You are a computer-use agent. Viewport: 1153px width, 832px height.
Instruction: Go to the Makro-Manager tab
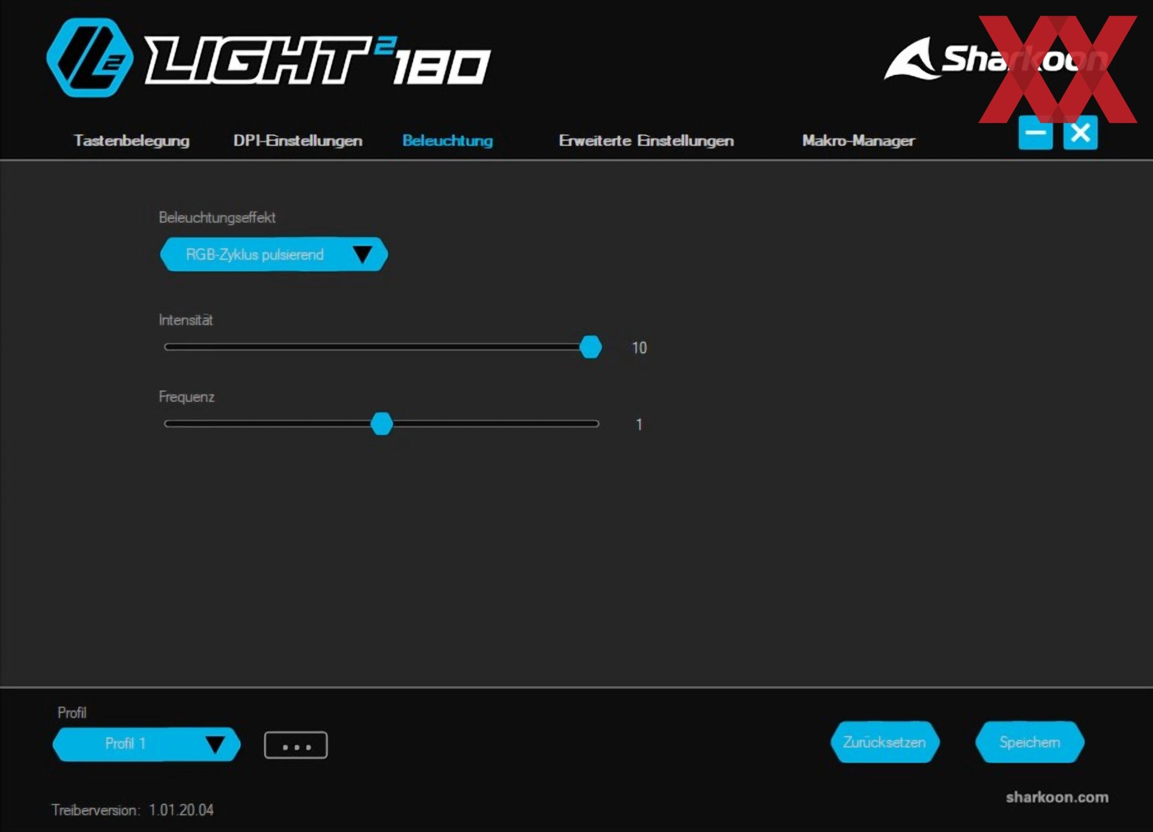tap(858, 140)
